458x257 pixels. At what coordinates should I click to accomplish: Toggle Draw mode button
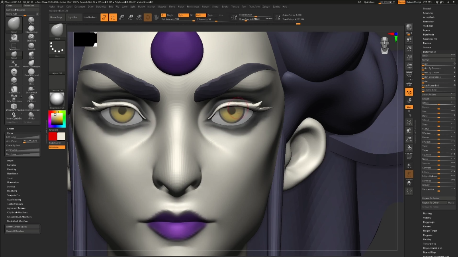[113, 17]
